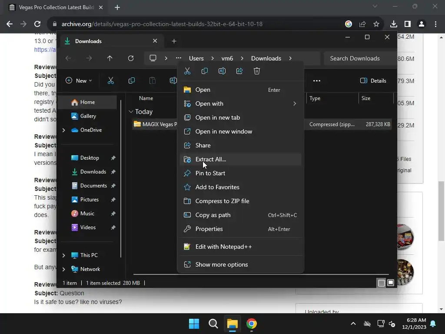Click vm6 in the breadcrumb path
The image size is (445, 334).
coord(227,59)
